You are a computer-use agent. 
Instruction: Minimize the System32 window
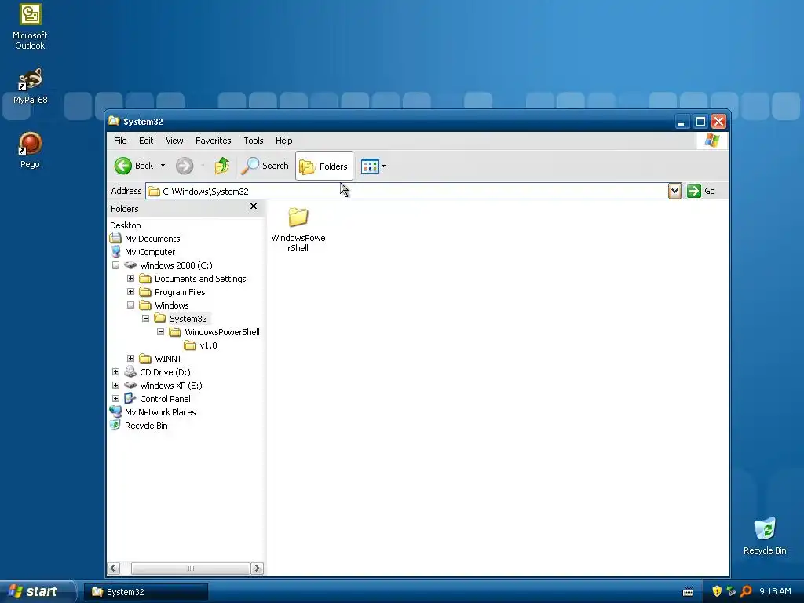tap(682, 122)
